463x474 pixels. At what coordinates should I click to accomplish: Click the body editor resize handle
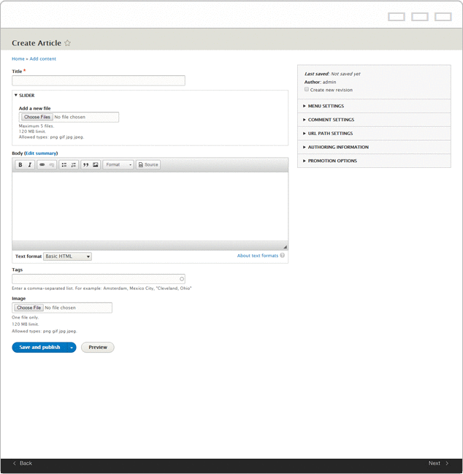[x=285, y=247]
